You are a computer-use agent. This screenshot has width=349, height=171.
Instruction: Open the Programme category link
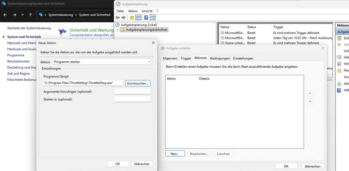16,55
